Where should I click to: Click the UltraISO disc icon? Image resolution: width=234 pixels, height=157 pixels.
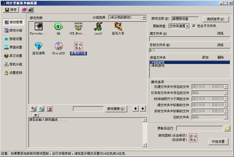point(58,46)
